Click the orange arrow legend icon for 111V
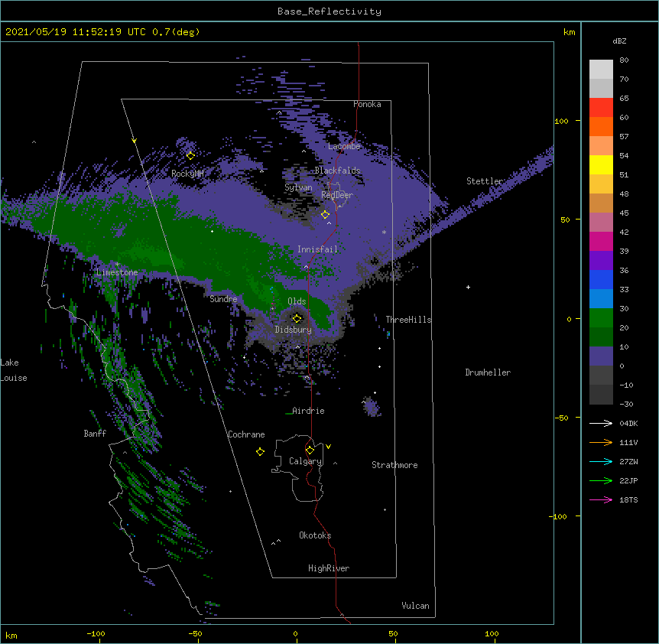Image resolution: width=659 pixels, height=644 pixels. (601, 442)
